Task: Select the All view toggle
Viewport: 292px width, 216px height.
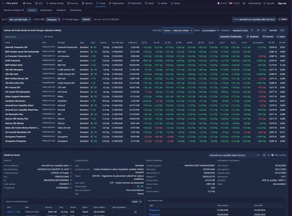Action: pyautogui.click(x=258, y=31)
